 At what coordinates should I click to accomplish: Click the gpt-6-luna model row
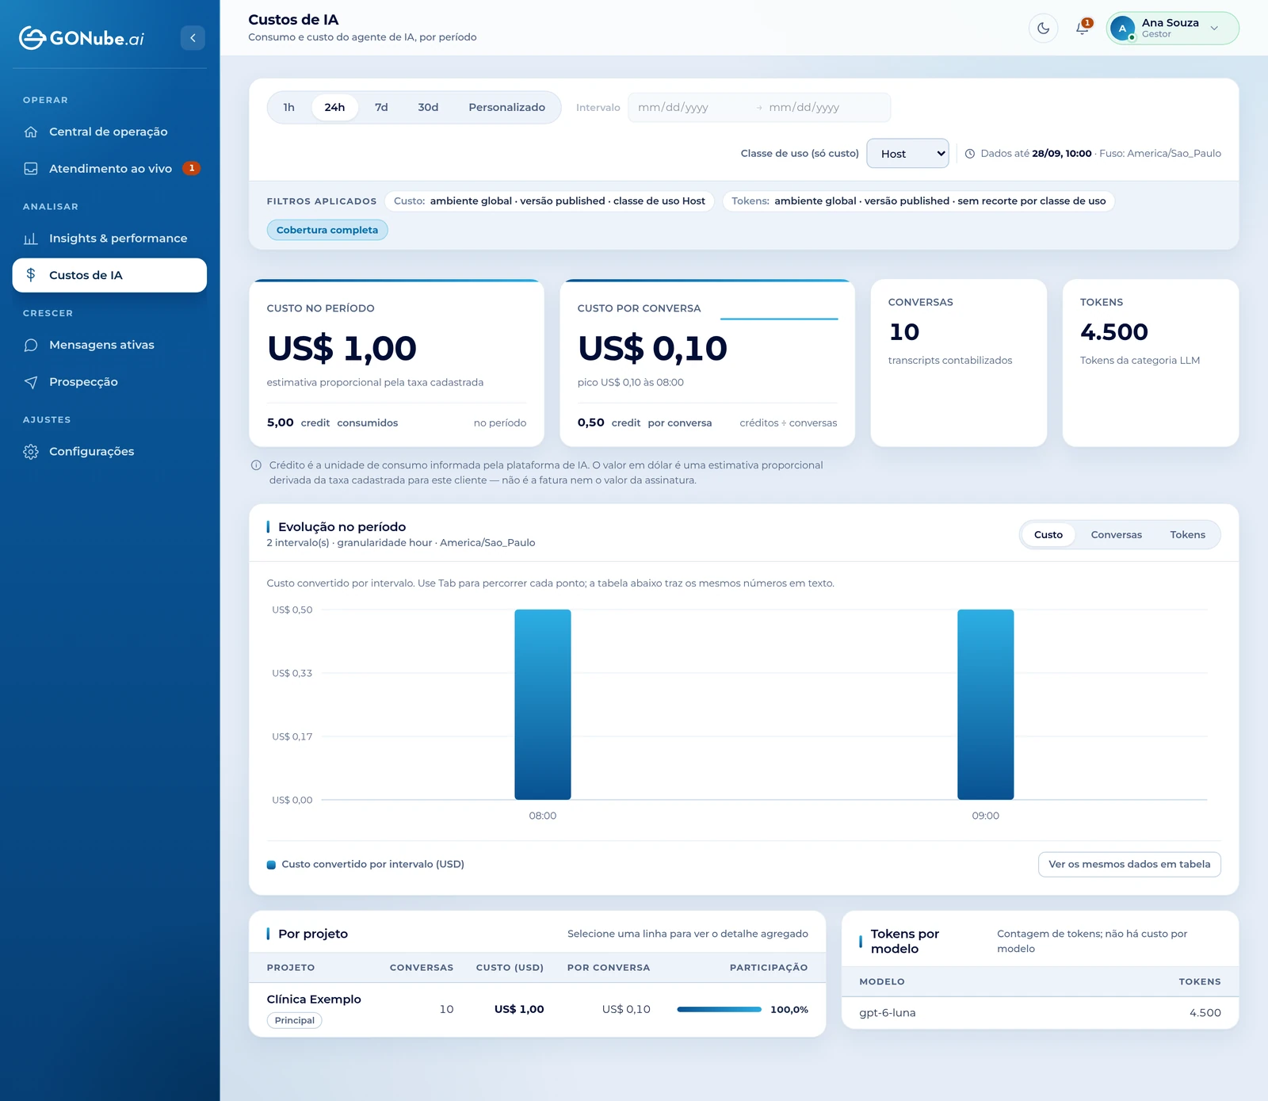coord(1040,1013)
